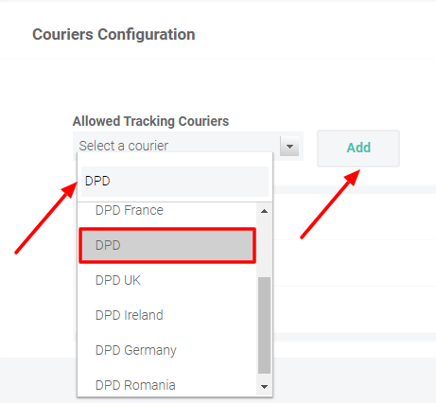Click the scrollbar track above the thumb
This screenshot has width=436, height=403.
pyautogui.click(x=265, y=248)
